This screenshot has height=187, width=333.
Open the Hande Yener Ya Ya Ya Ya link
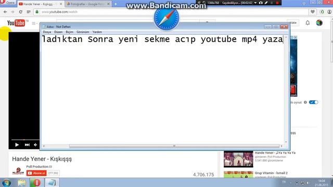tap(275, 153)
